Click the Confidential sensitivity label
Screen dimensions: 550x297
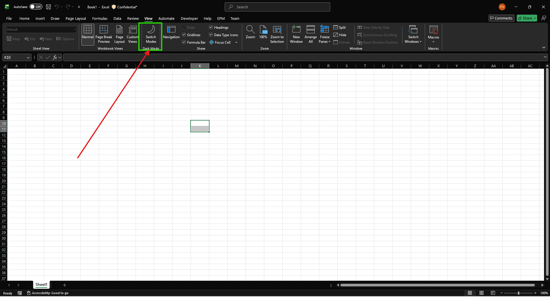click(125, 7)
